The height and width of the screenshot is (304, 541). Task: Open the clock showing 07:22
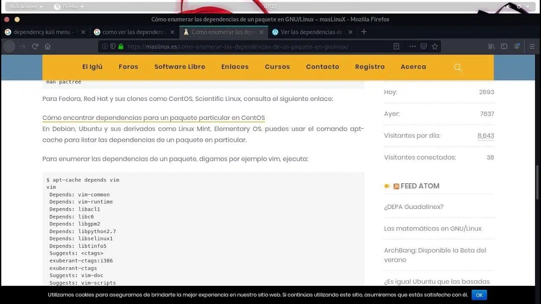pyautogui.click(x=270, y=7)
